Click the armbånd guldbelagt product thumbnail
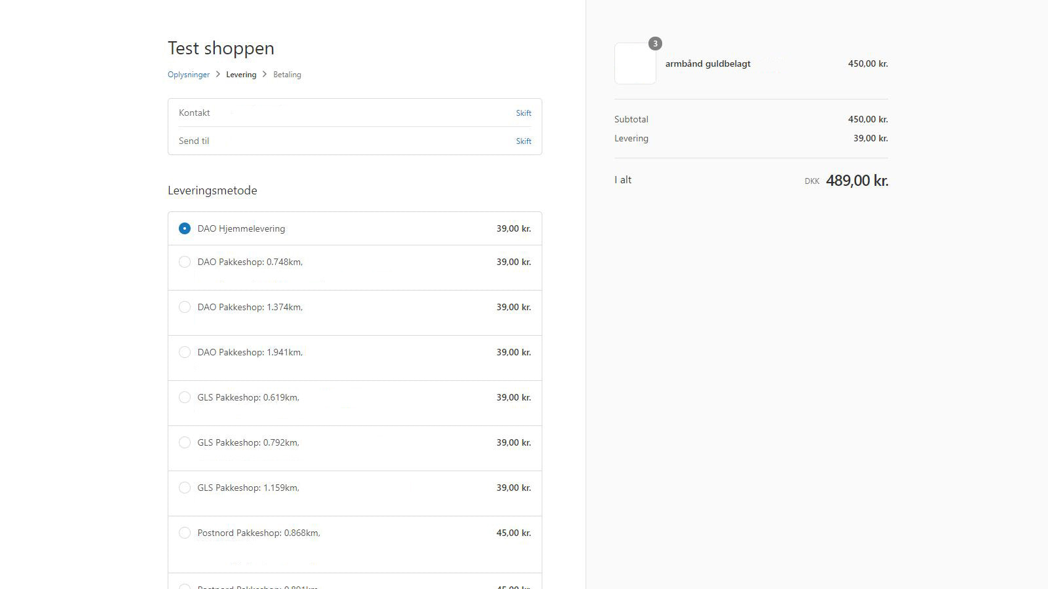This screenshot has height=589, width=1048. (635, 63)
